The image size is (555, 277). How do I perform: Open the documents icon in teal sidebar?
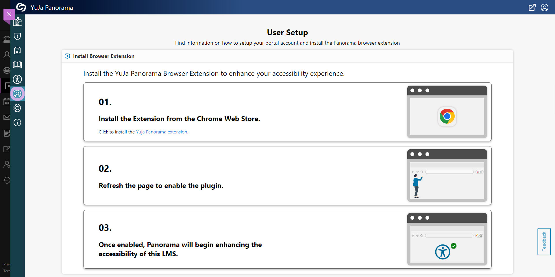17,50
